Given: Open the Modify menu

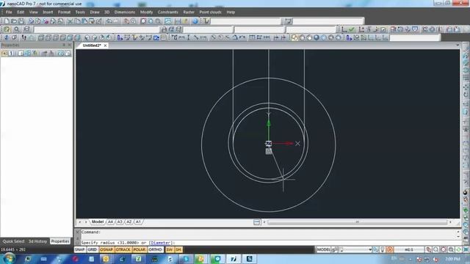Looking at the screenshot, I should (147, 12).
